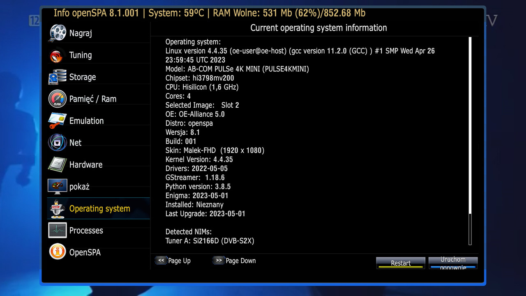Open the OpenSPA menu entry
Image resolution: width=526 pixels, height=296 pixels.
click(x=99, y=252)
